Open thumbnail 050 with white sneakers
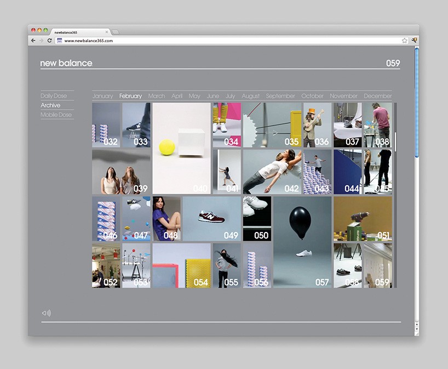 [x=257, y=219]
